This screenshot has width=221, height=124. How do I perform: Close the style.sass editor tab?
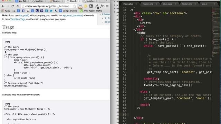tap(176, 4)
